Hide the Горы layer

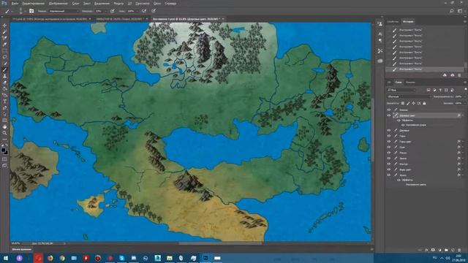[x=389, y=136]
